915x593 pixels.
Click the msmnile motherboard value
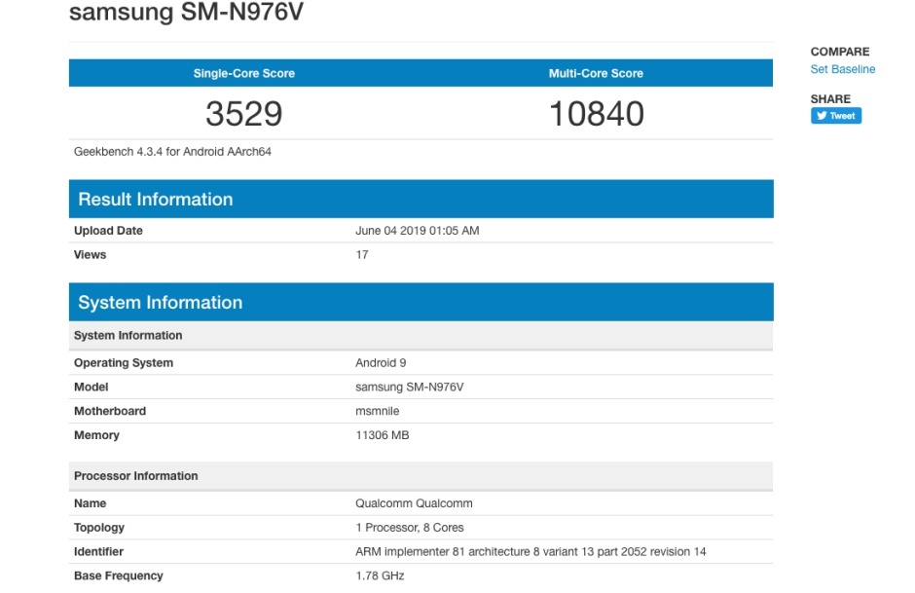click(x=378, y=411)
